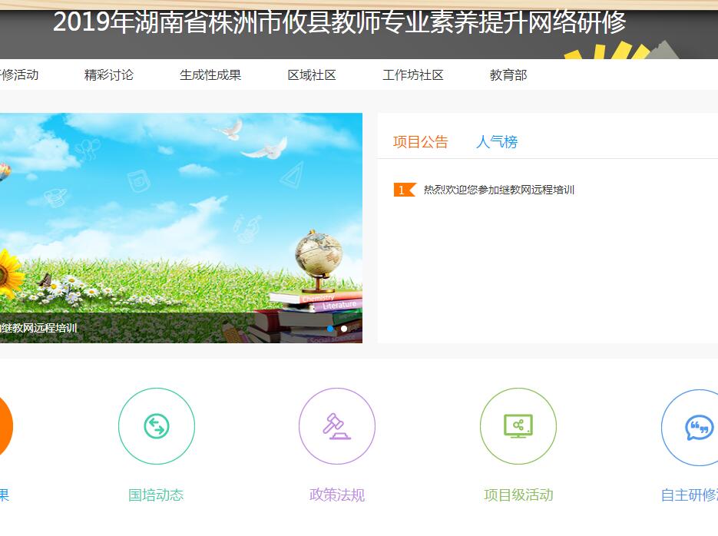Image resolution: width=718 pixels, height=536 pixels.
Task: Go to 生成性成果 in the navigation bar
Action: [x=210, y=75]
